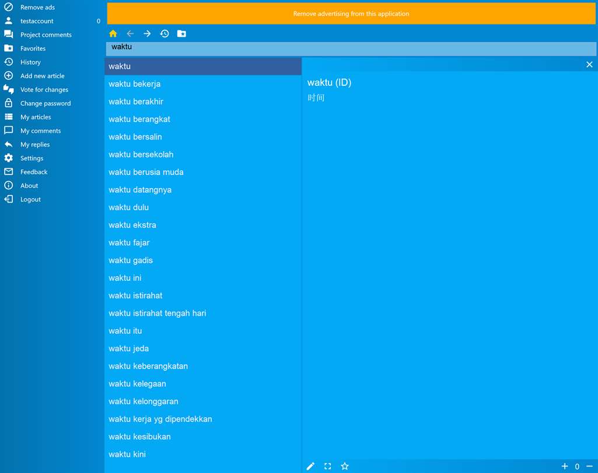Viewport: 598px width, 473px height.
Task: Open Vote for changes menu item
Action: pyautogui.click(x=44, y=90)
